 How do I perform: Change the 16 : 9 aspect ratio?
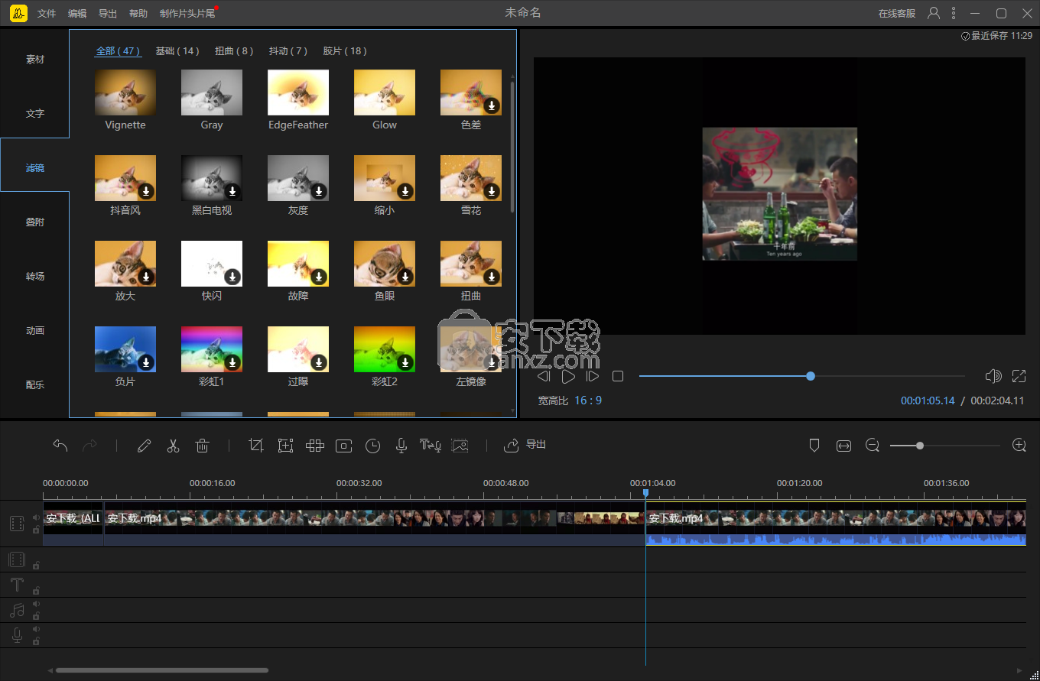click(x=588, y=400)
